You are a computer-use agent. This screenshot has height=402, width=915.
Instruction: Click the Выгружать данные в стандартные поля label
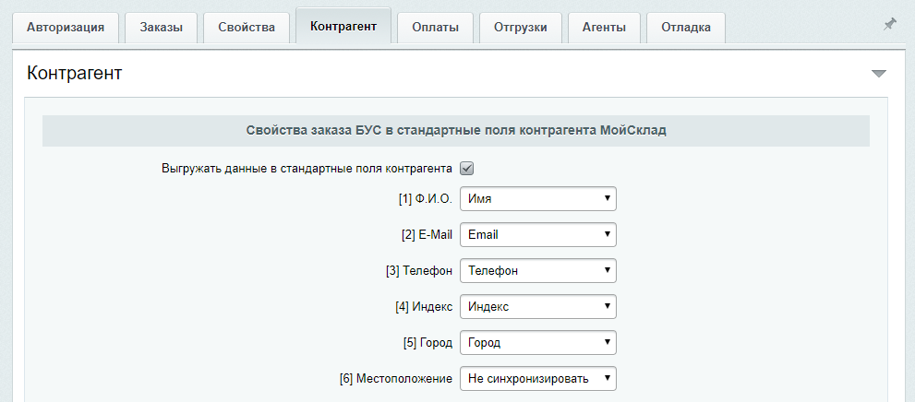click(x=307, y=169)
